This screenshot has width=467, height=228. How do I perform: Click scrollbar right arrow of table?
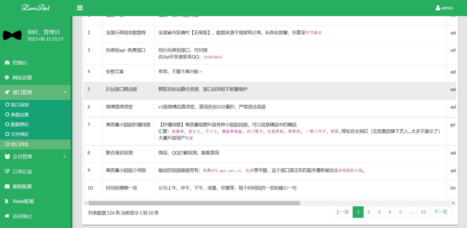point(453,203)
